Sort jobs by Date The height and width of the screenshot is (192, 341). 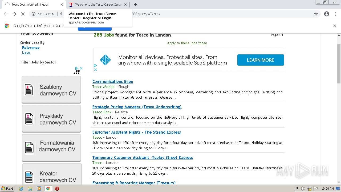tap(26, 52)
